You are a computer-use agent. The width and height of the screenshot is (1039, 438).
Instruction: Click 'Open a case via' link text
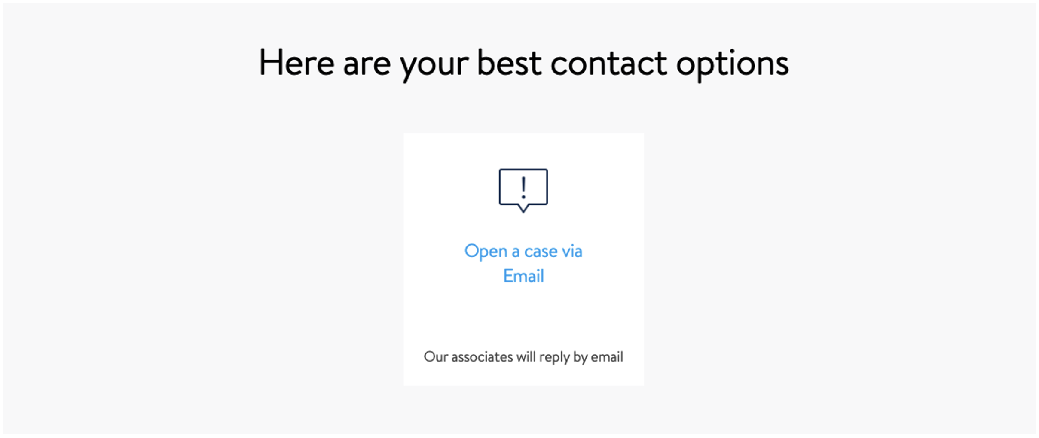(x=523, y=251)
